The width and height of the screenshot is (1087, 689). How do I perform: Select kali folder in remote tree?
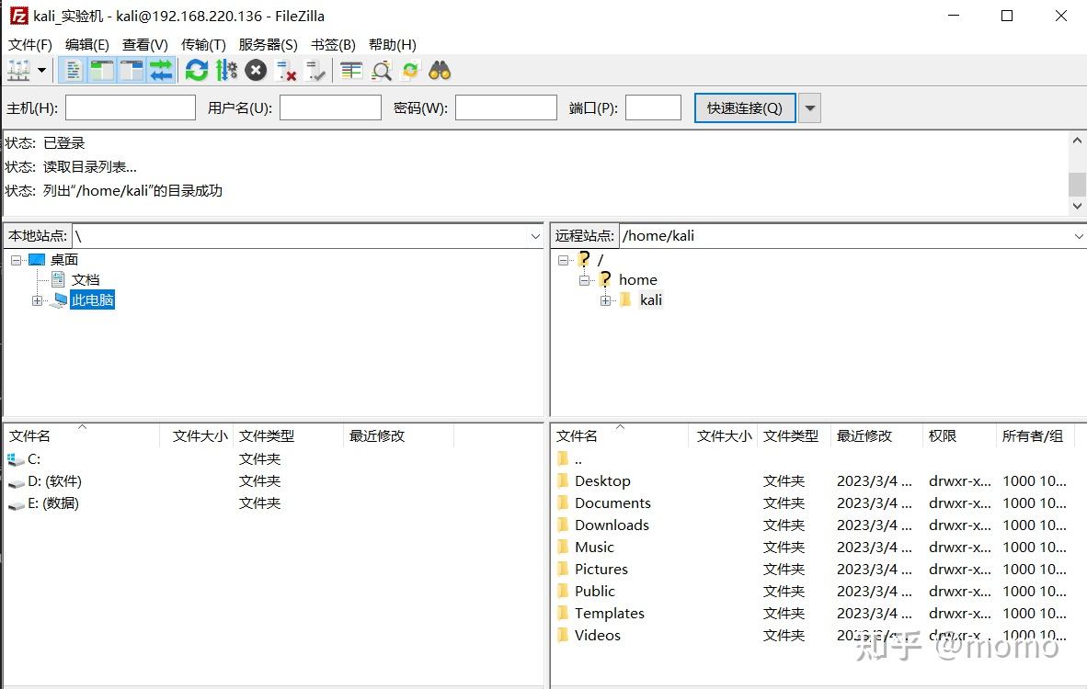pyautogui.click(x=651, y=299)
